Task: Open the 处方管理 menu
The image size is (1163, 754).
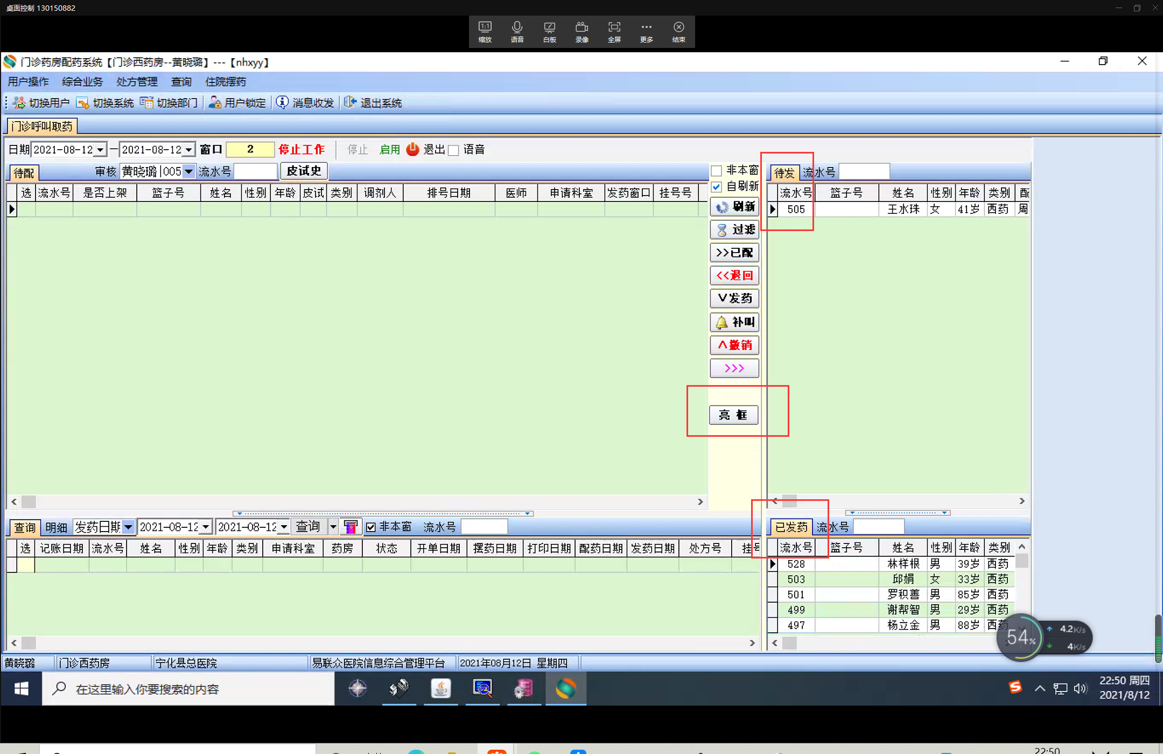Action: tap(137, 81)
